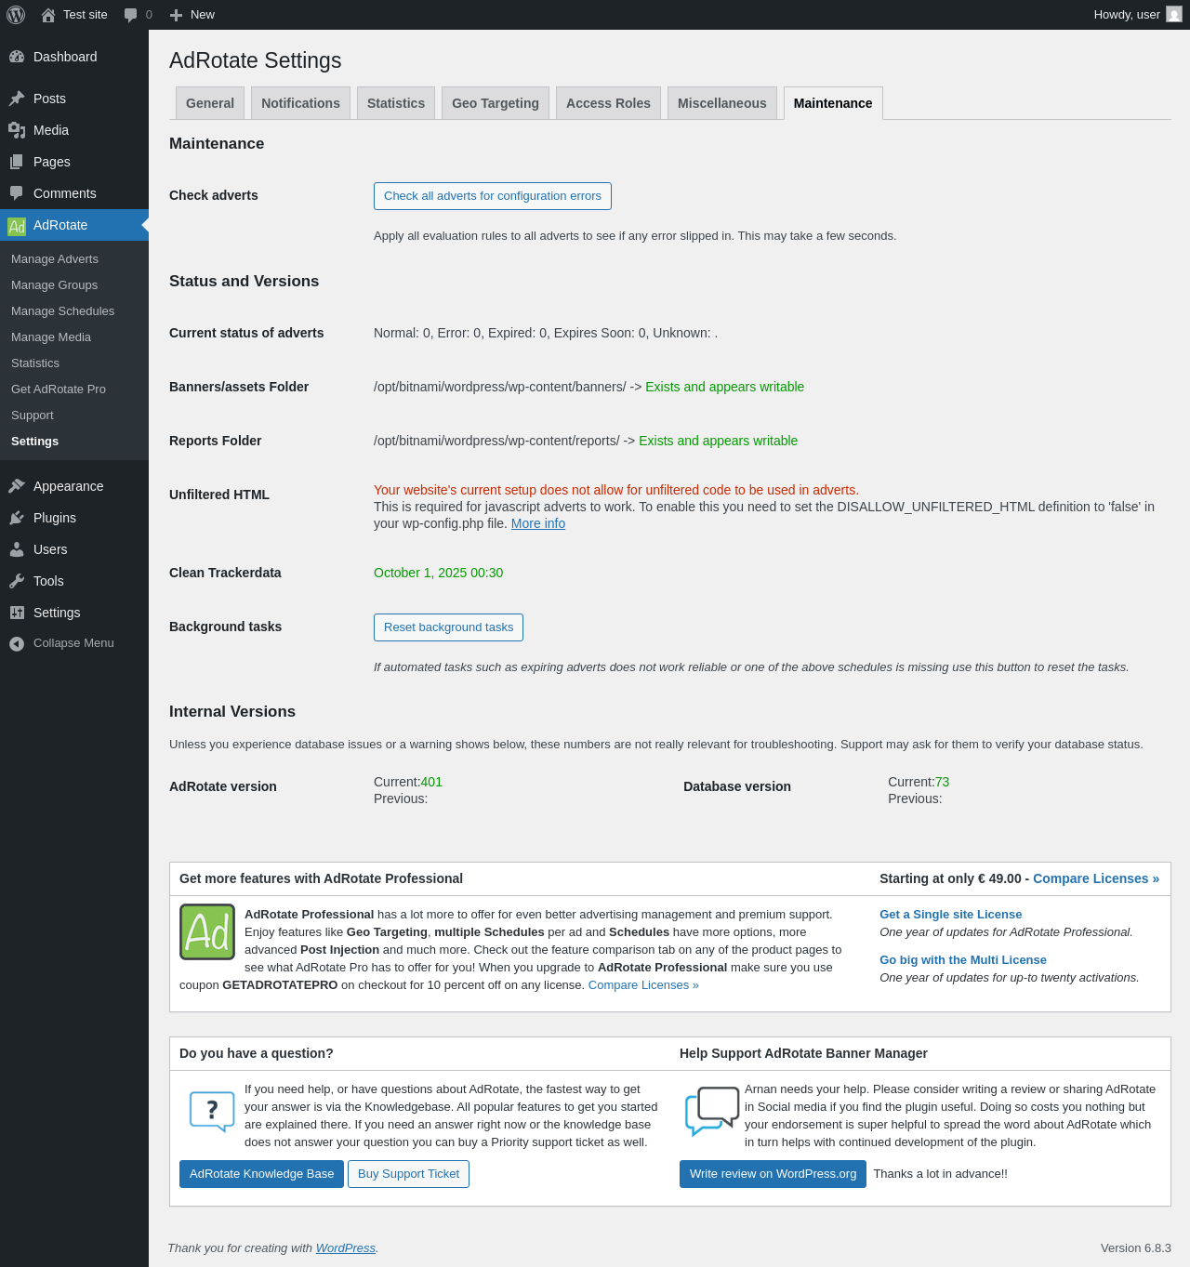Click the Dashboard gauge icon
Screen dimensions: 1190x1267
(x=17, y=57)
